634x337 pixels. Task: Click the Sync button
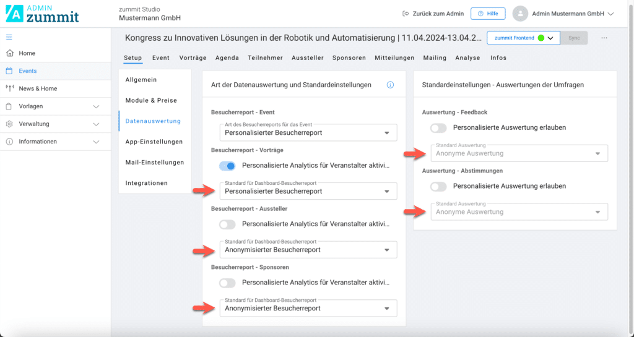coord(574,38)
